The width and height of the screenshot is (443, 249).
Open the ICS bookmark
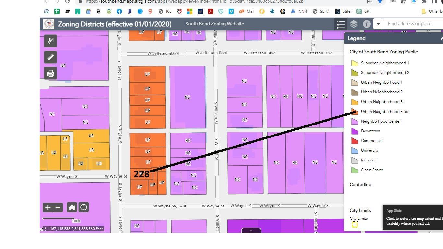click(165, 11)
